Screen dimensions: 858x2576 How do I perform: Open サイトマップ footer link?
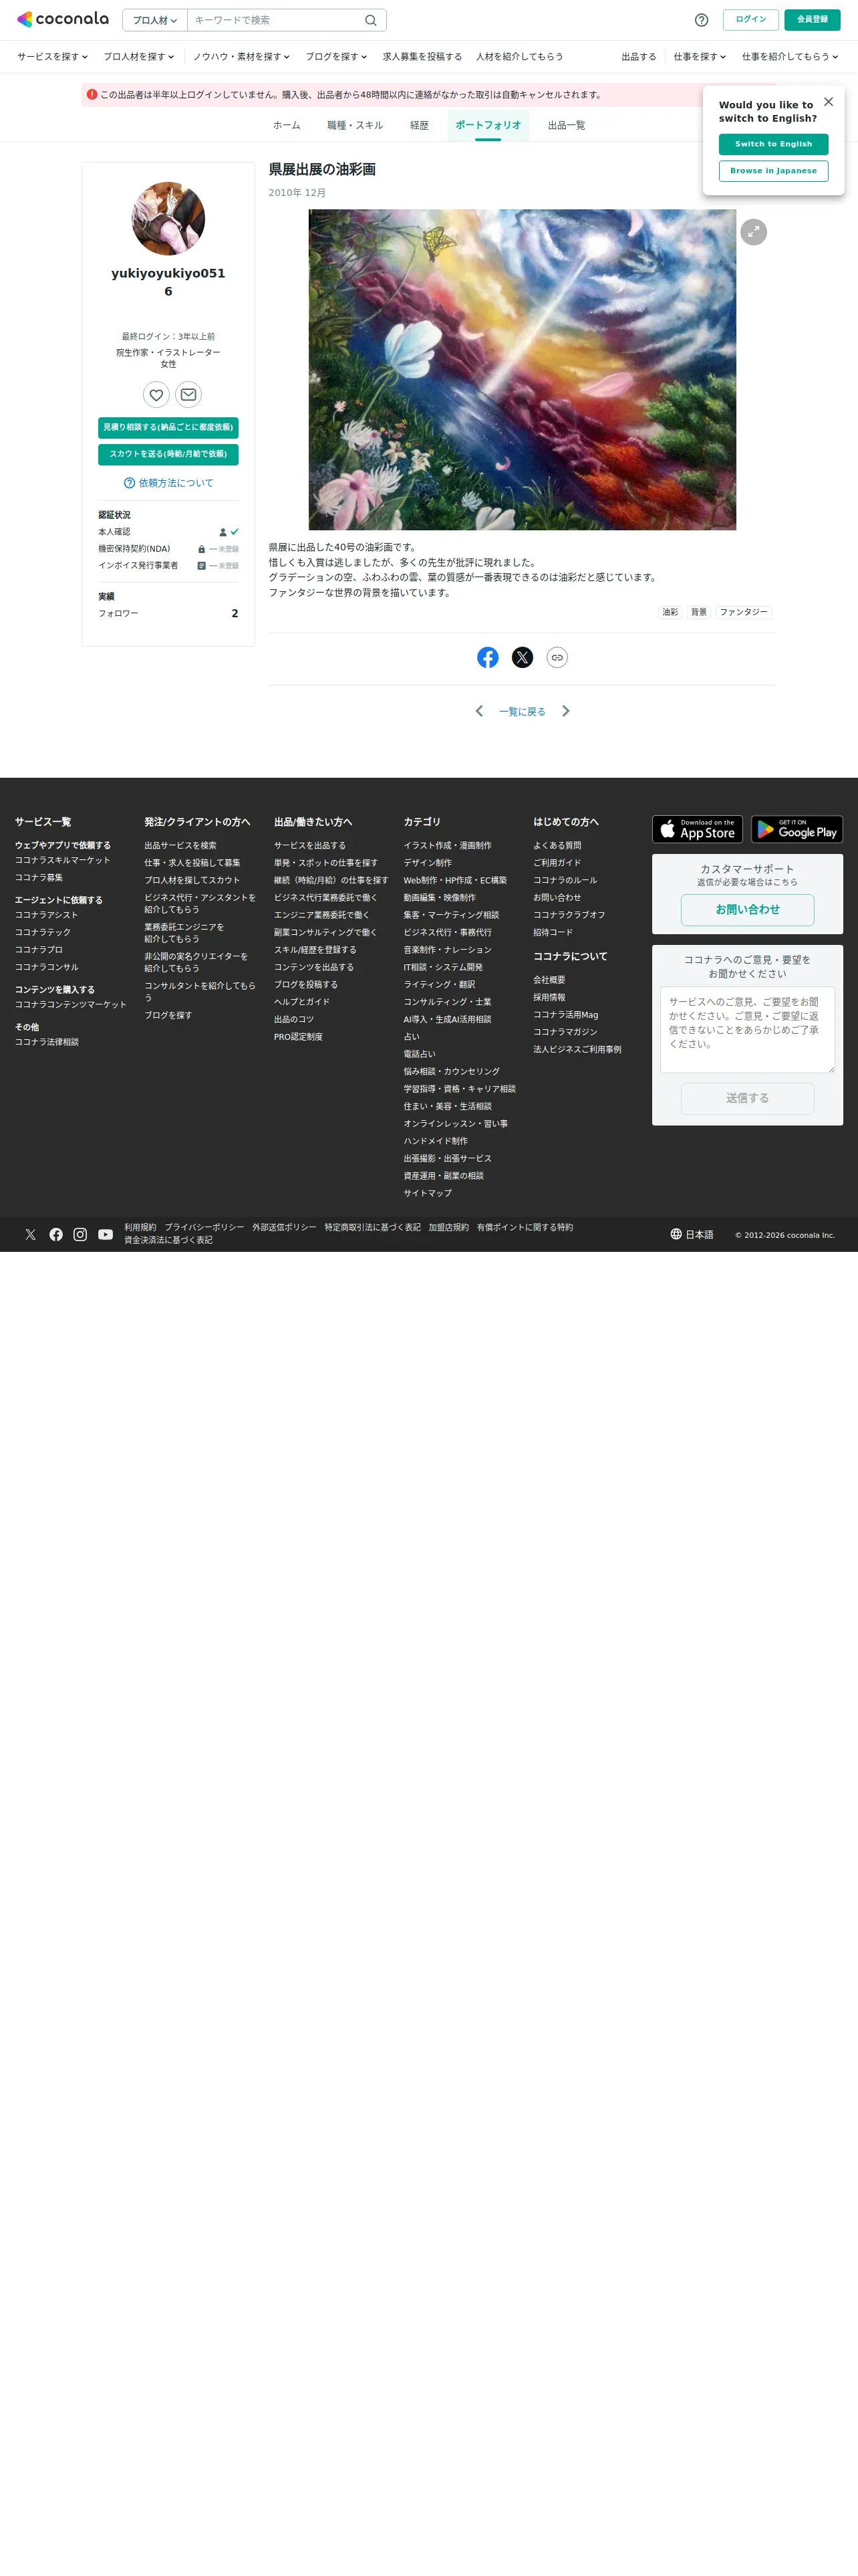tap(428, 1193)
